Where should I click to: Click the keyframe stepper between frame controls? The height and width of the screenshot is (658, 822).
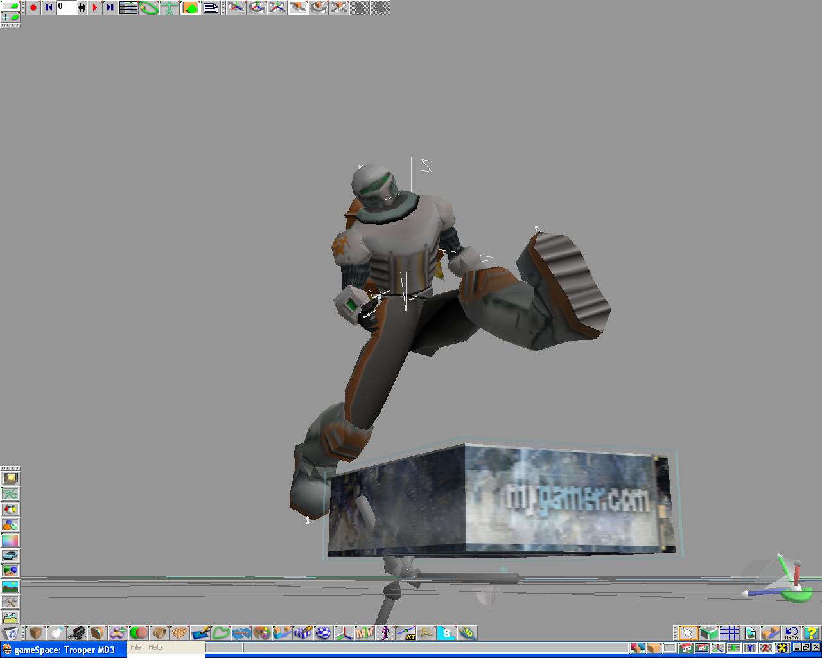(82, 8)
